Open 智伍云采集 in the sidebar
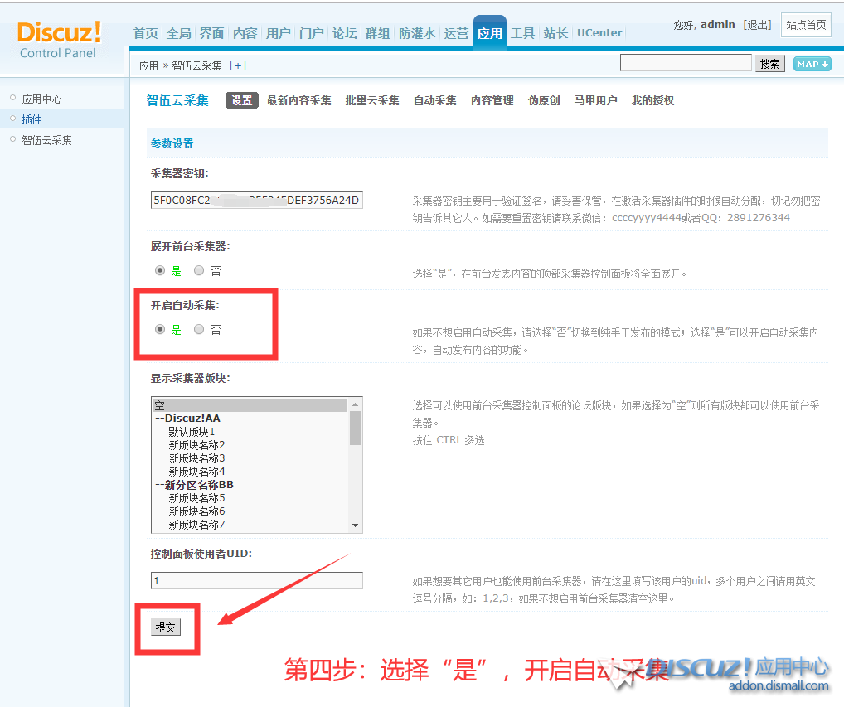Screen dimensions: 844x707 [46, 140]
